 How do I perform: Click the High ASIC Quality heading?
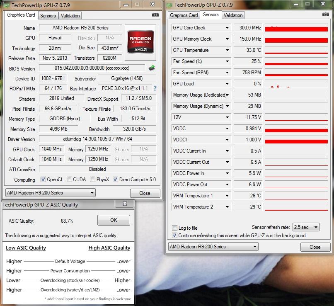109,248
